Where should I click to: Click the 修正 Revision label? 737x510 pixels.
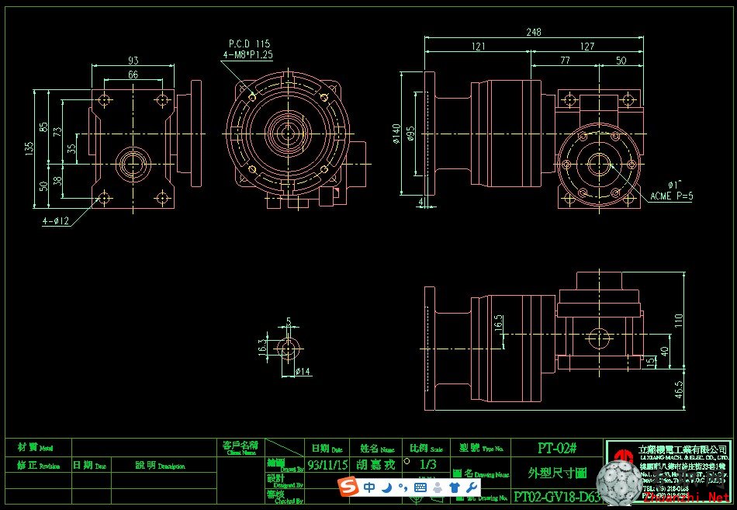pyautogui.click(x=39, y=466)
